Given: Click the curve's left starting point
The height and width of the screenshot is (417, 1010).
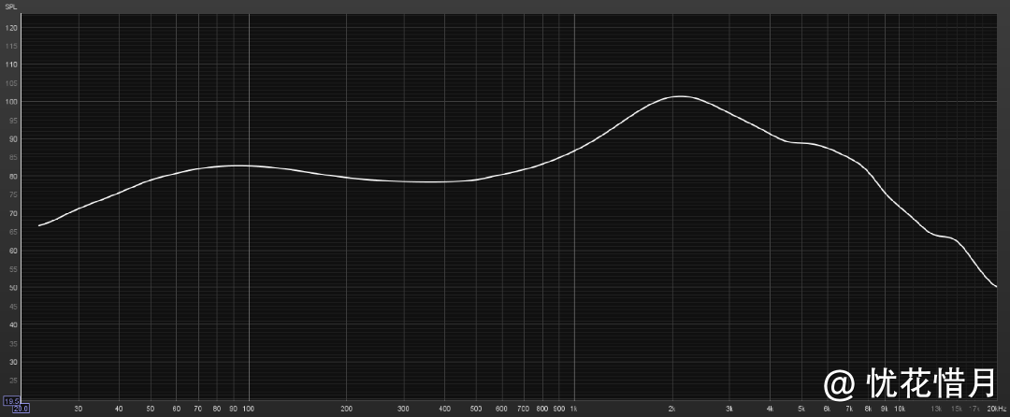Looking at the screenshot, I should (39, 225).
